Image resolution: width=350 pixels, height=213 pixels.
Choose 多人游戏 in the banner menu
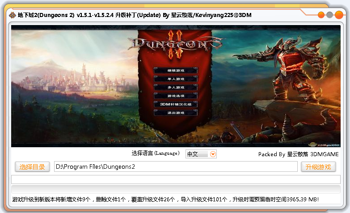pos(176,87)
